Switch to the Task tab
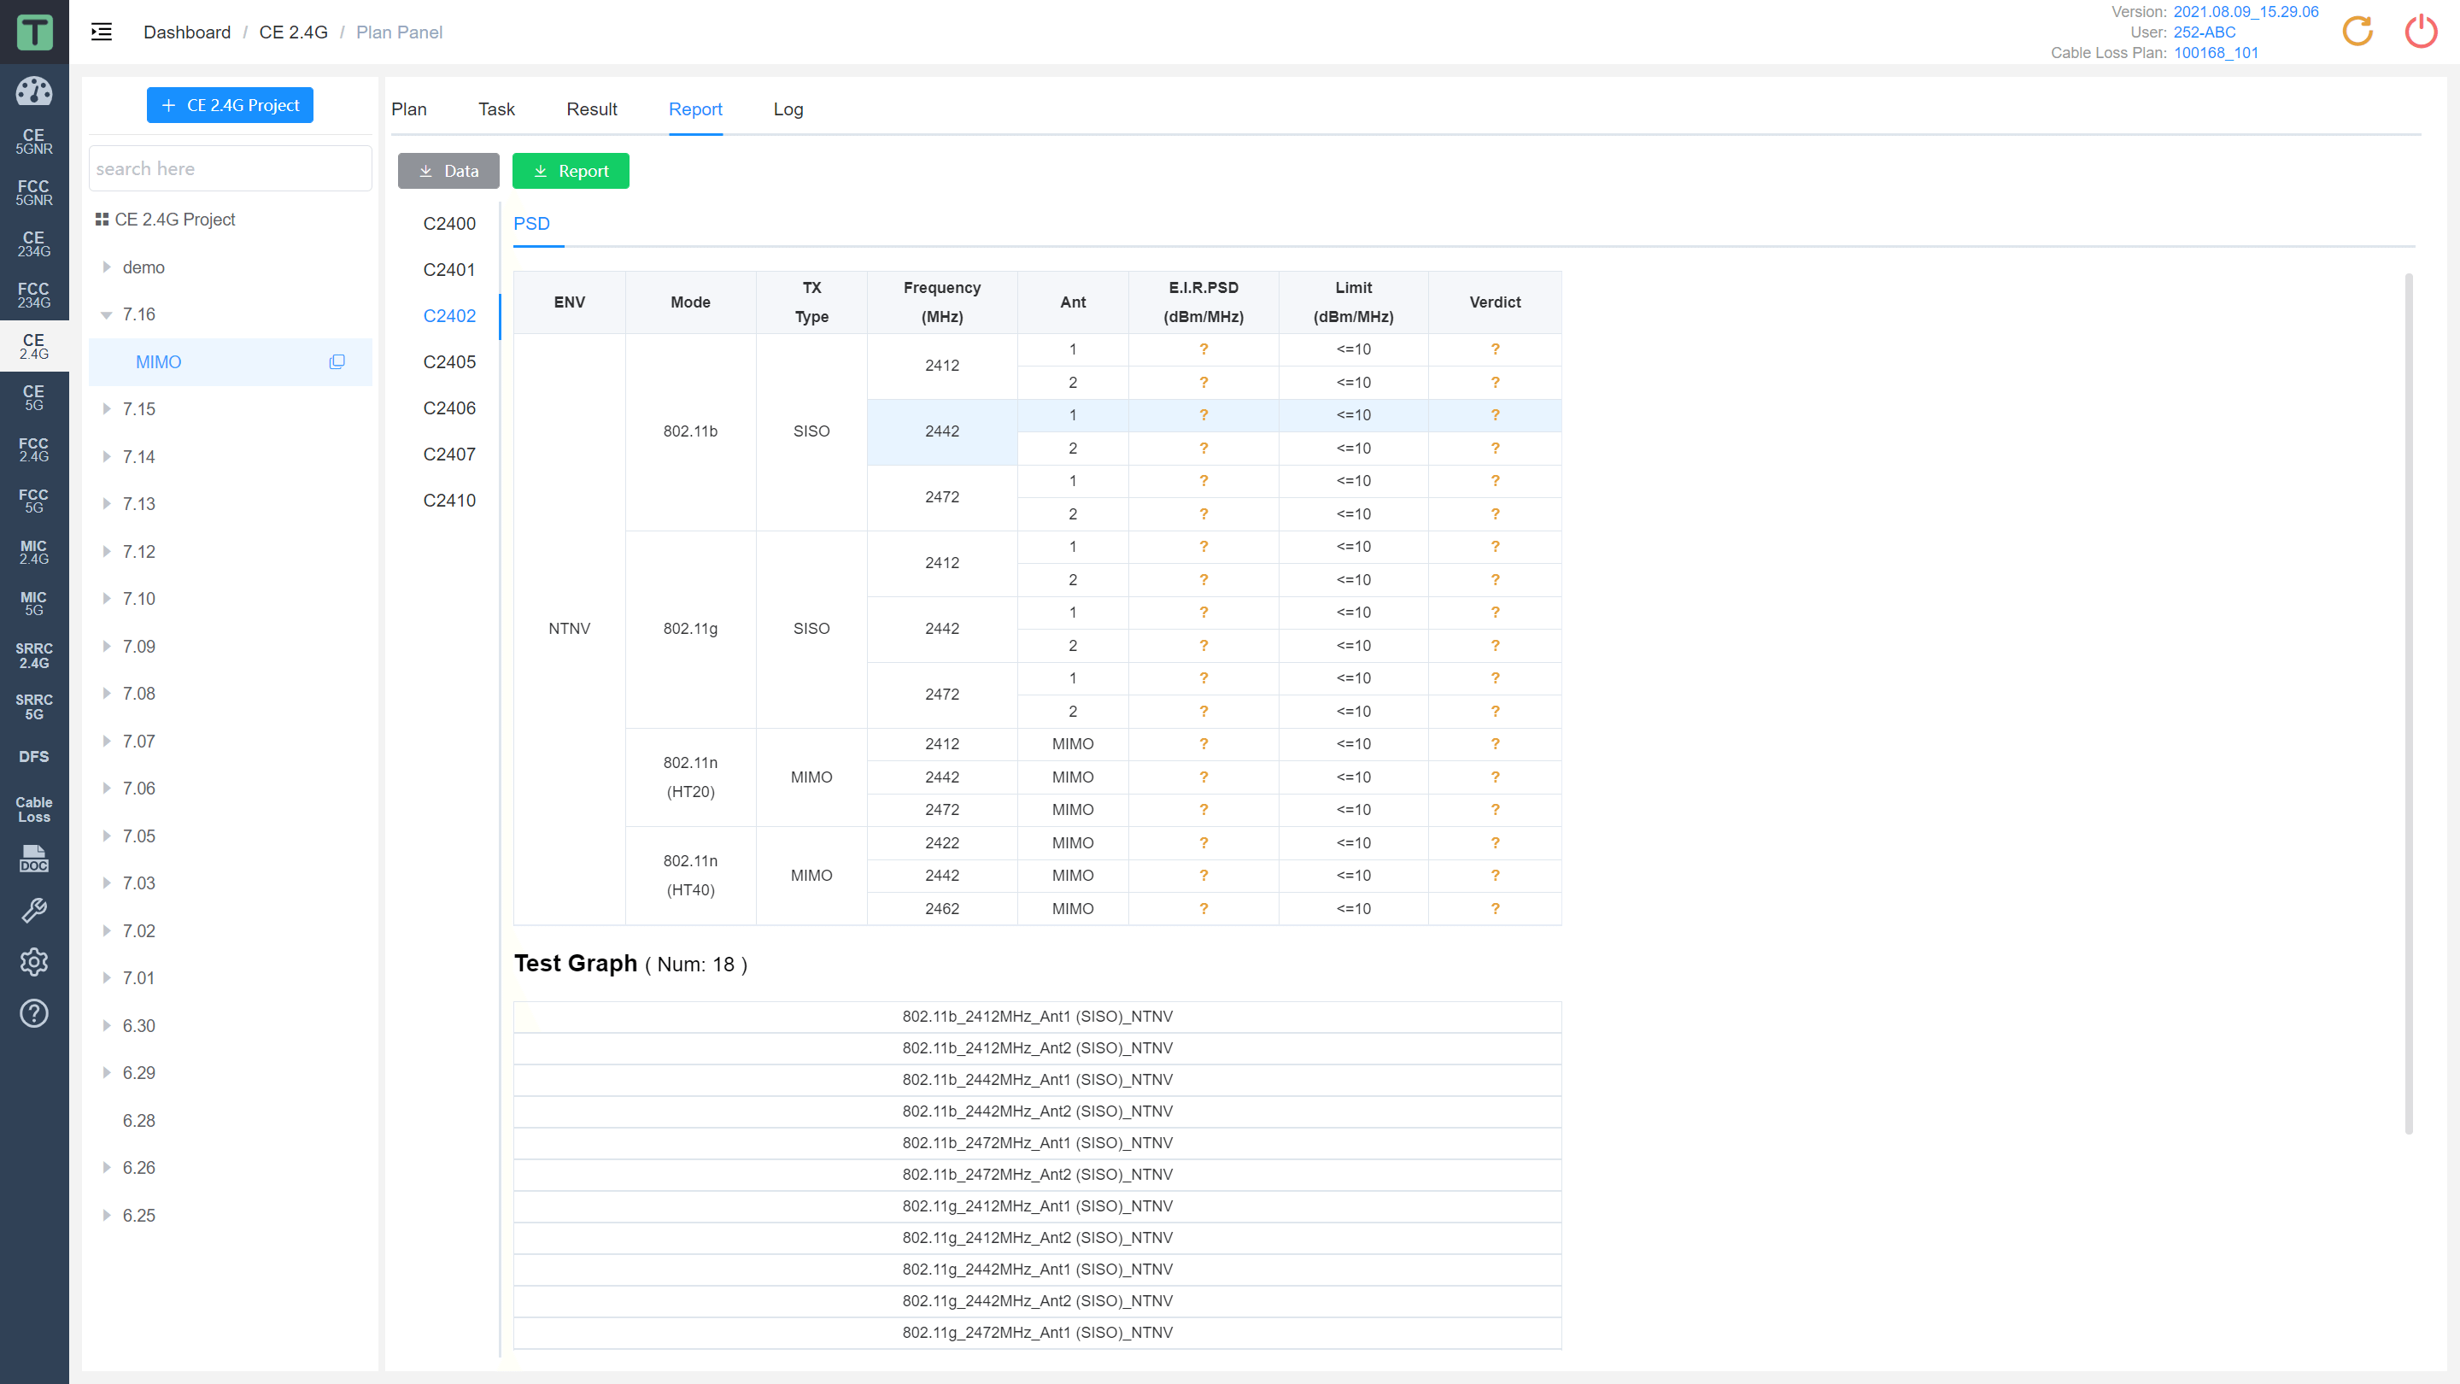 coord(496,110)
